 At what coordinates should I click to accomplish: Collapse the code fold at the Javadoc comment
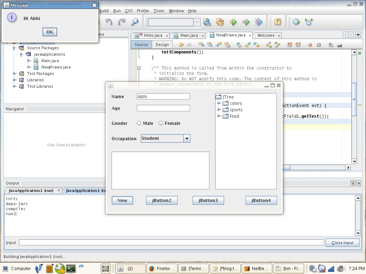tap(139, 68)
